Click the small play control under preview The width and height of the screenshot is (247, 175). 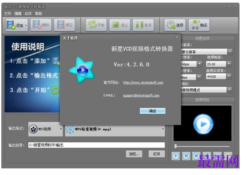(176, 156)
